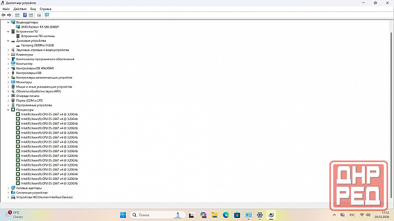Click the Сетевые адаптеры category icon

(13, 188)
